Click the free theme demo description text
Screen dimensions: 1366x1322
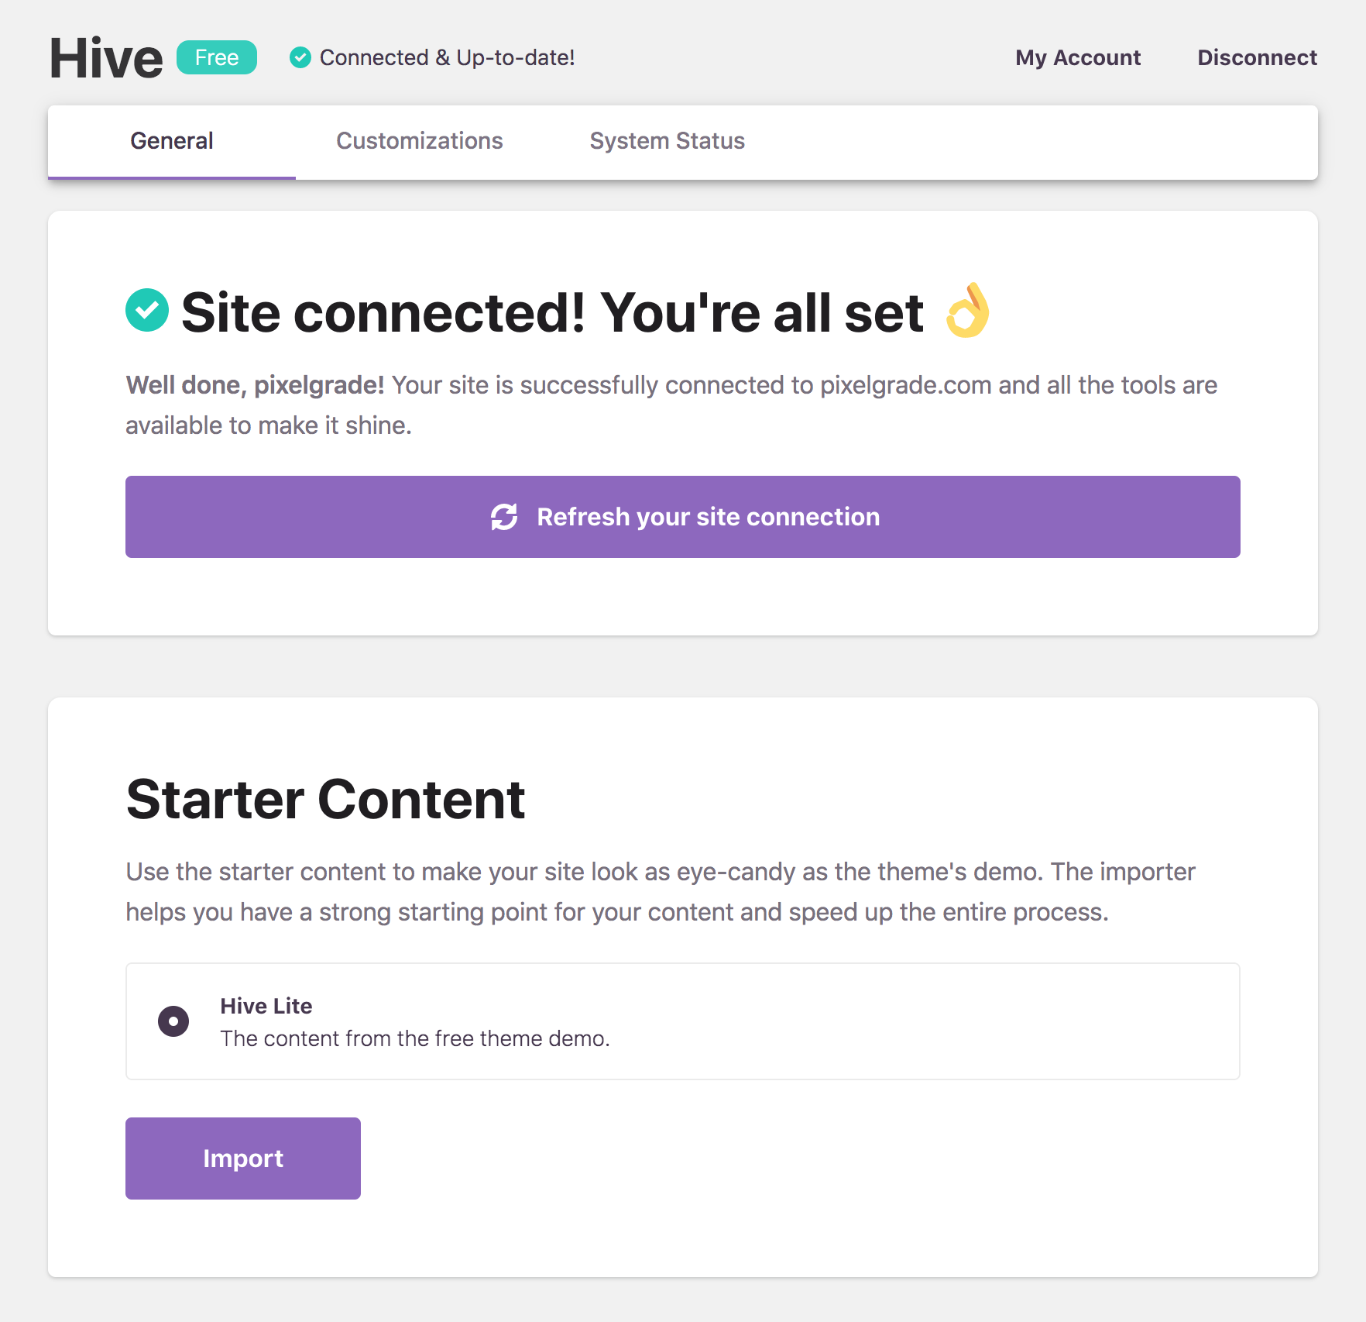pos(415,1038)
